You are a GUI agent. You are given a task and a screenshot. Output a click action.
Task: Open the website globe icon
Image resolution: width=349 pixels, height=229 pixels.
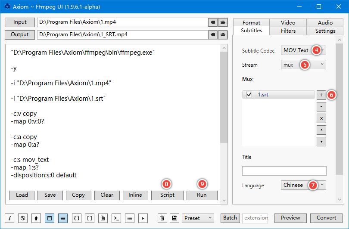pyautogui.click(x=23, y=218)
